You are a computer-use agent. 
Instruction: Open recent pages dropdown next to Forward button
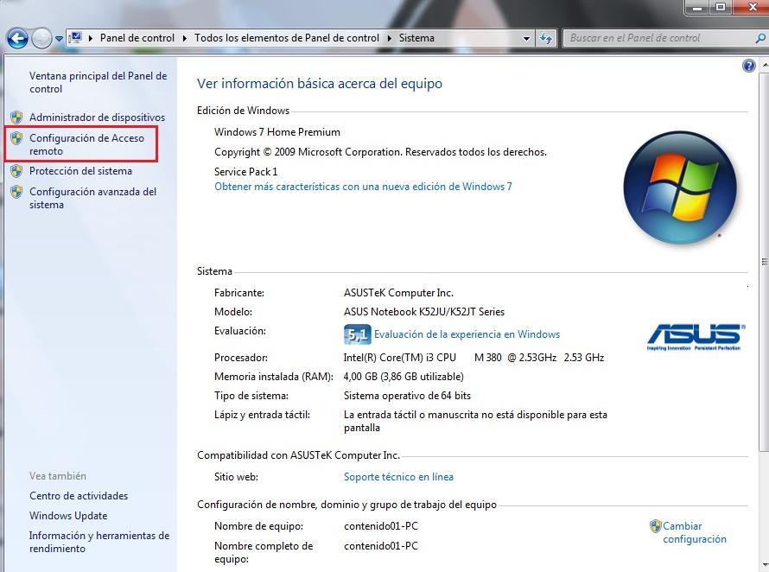[59, 39]
